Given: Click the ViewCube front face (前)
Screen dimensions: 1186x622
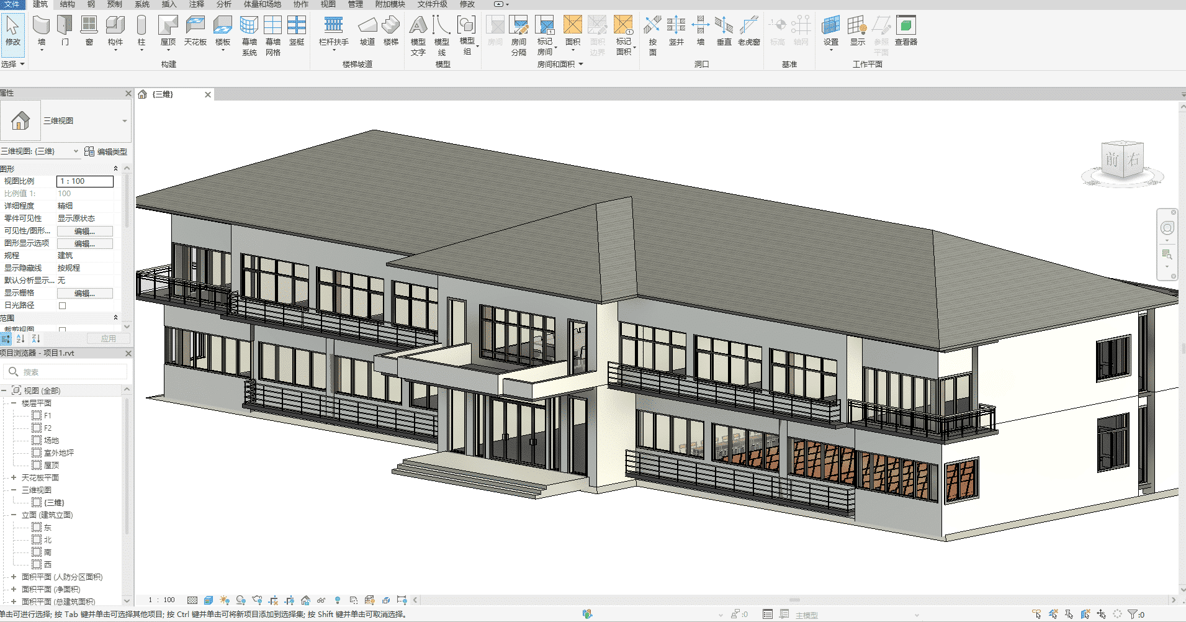Looking at the screenshot, I should click(x=1112, y=160).
